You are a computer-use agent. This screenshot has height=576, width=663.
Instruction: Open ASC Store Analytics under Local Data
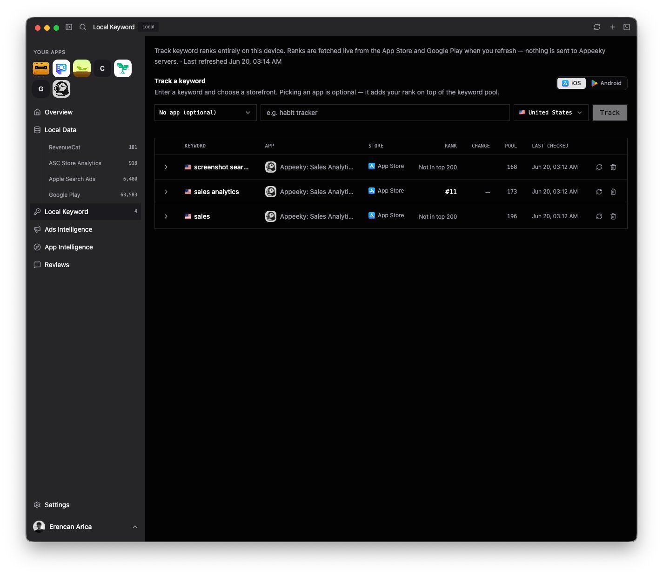pyautogui.click(x=92, y=163)
